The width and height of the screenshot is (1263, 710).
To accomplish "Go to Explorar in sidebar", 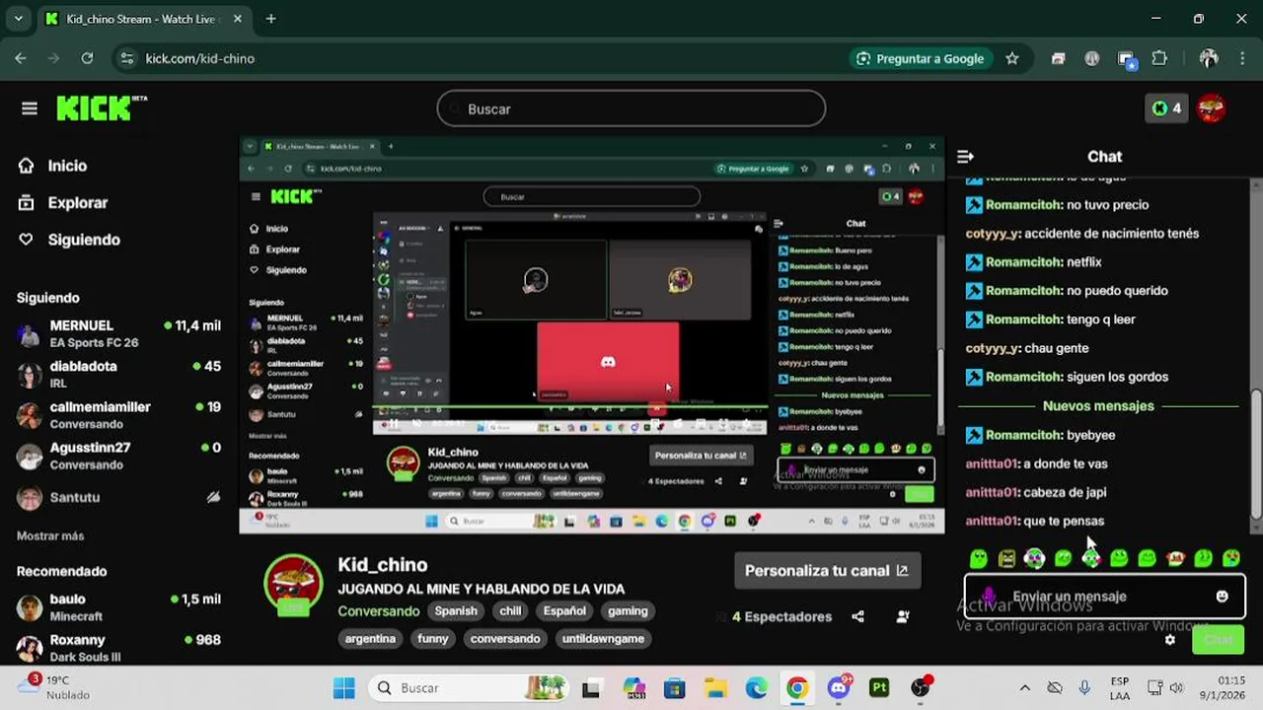I will click(x=63, y=203).
